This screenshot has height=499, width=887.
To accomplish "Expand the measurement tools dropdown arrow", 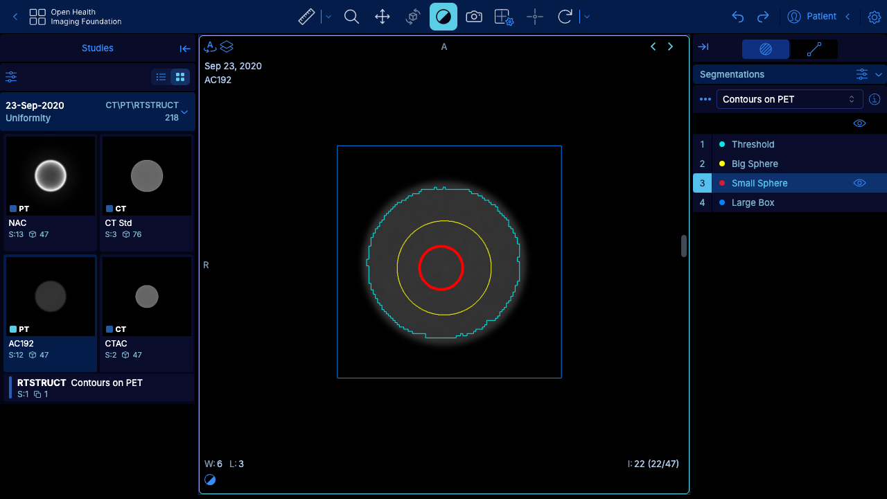I will pyautogui.click(x=329, y=17).
